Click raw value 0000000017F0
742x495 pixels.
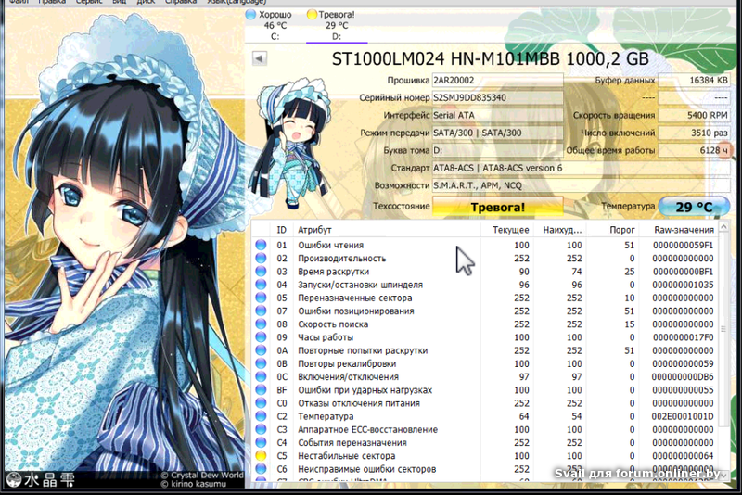(683, 337)
